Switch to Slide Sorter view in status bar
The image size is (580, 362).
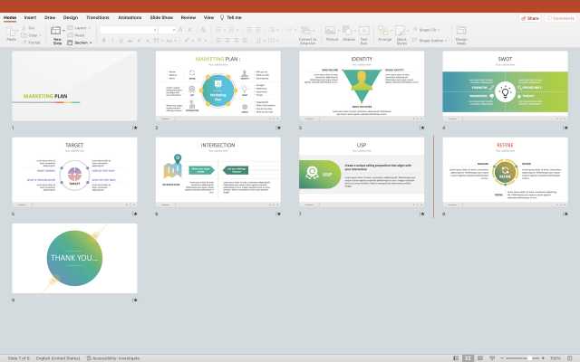469,358
